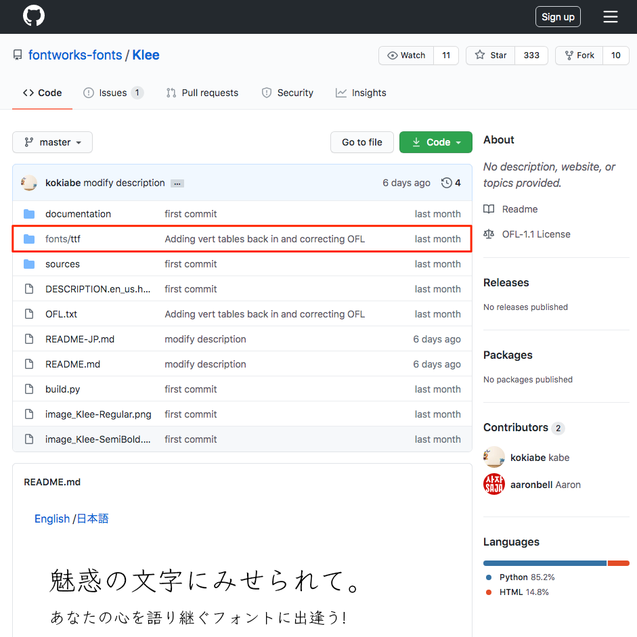Click the Python 85.2% language entry
The width and height of the screenshot is (637, 637).
[x=521, y=577]
